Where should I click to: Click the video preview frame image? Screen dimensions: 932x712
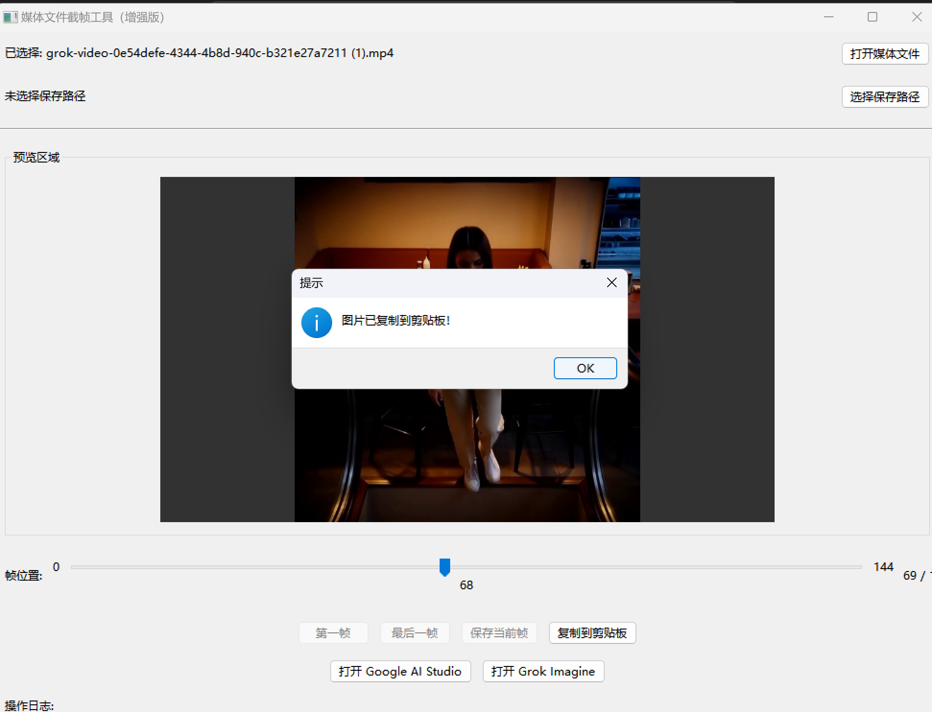point(467,451)
